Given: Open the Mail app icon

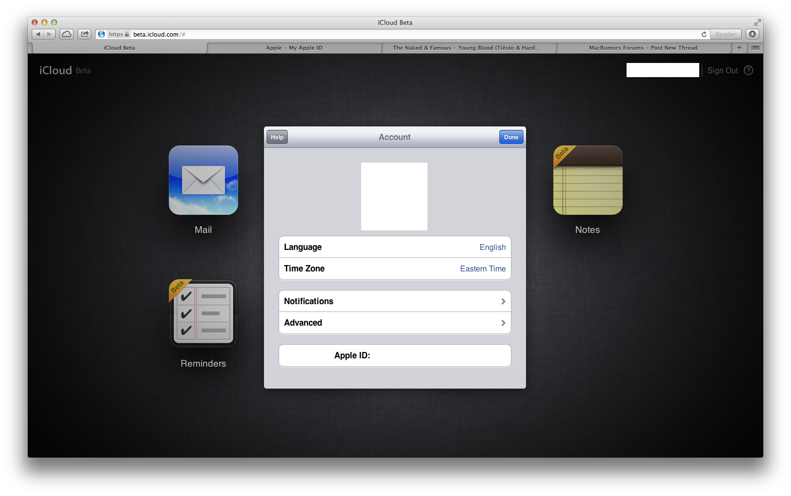Looking at the screenshot, I should pyautogui.click(x=203, y=180).
